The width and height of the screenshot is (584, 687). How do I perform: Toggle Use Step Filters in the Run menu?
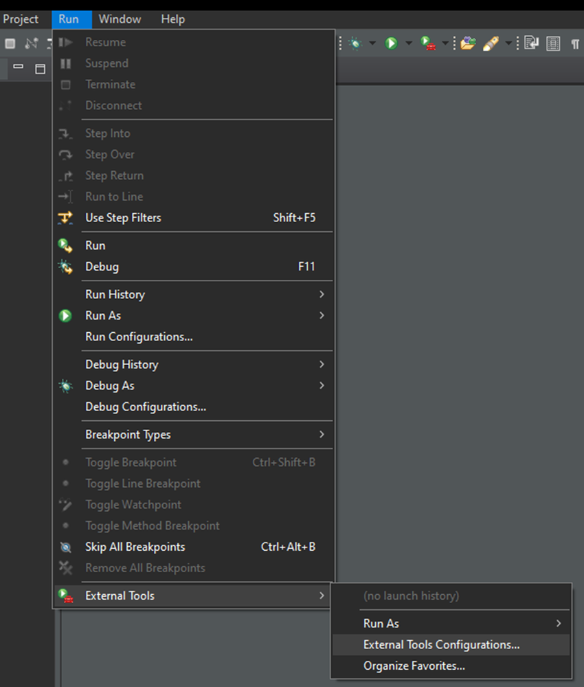click(x=123, y=217)
